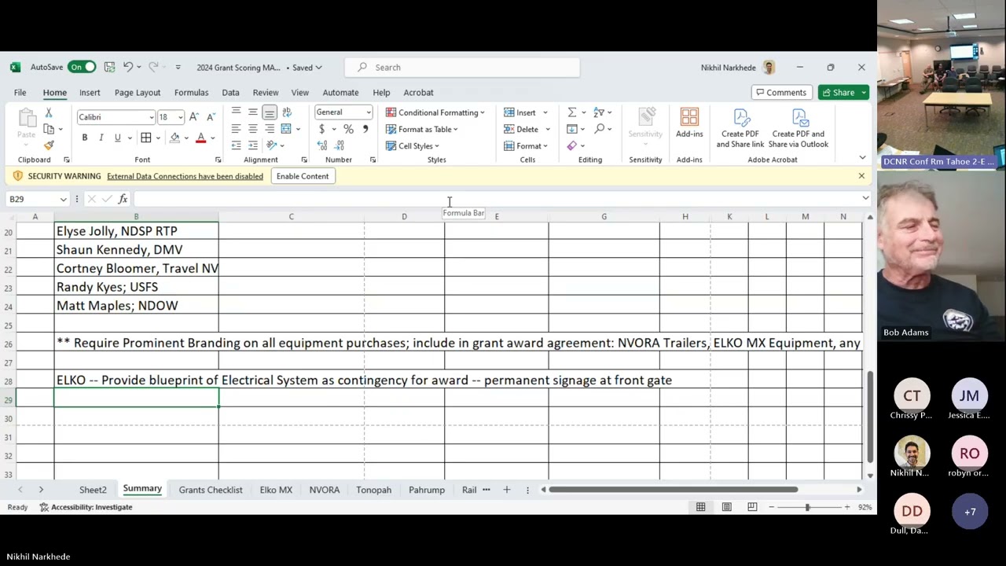The image size is (1006, 566).
Task: Open the Insert cells dropdown
Action: coord(545,112)
